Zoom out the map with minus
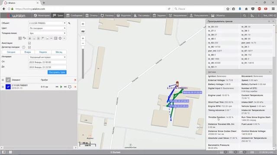This screenshot has height=155, width=277. coord(83,43)
